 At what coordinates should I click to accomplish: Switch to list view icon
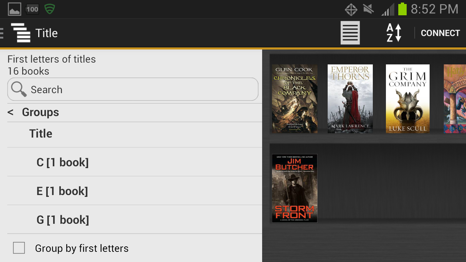pos(350,33)
